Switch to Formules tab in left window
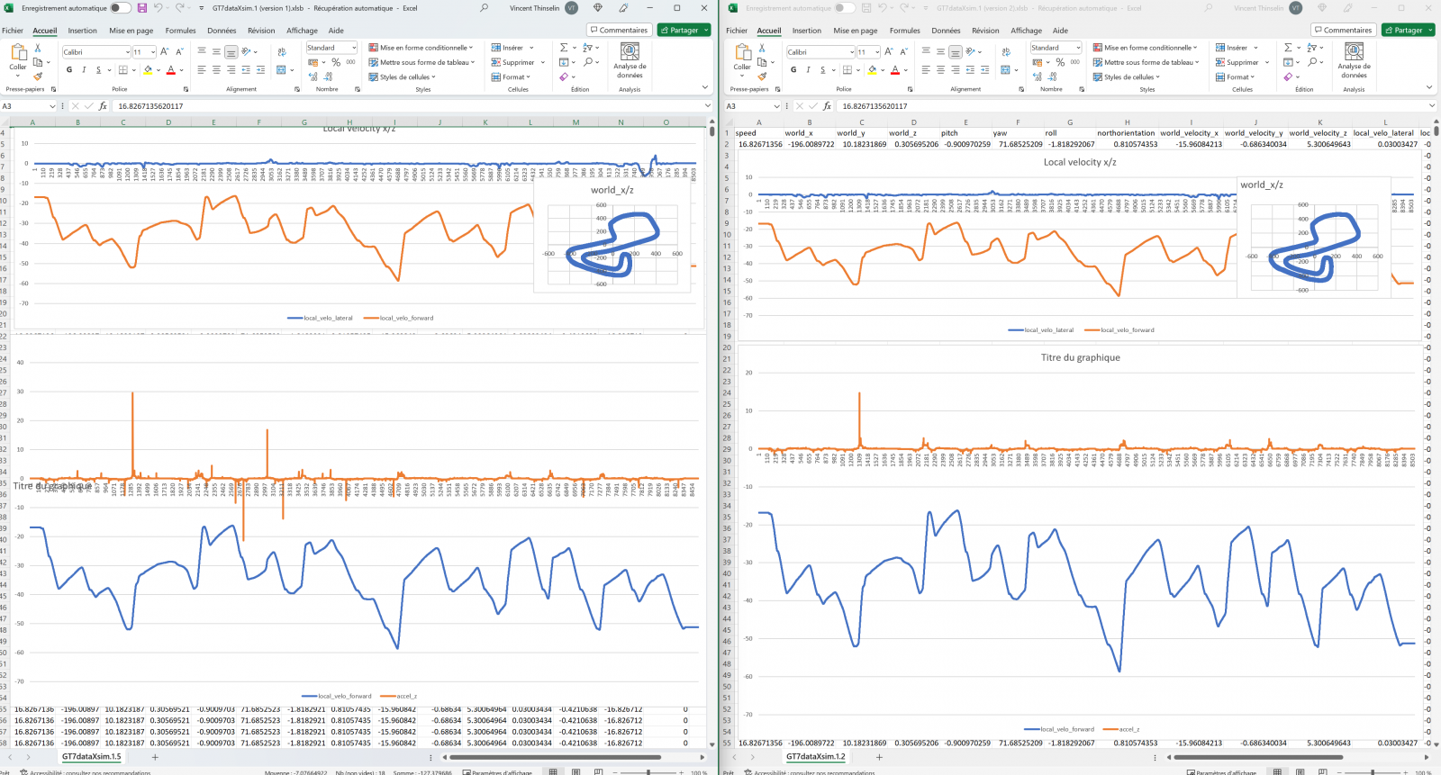The height and width of the screenshot is (775, 1441). click(x=180, y=31)
